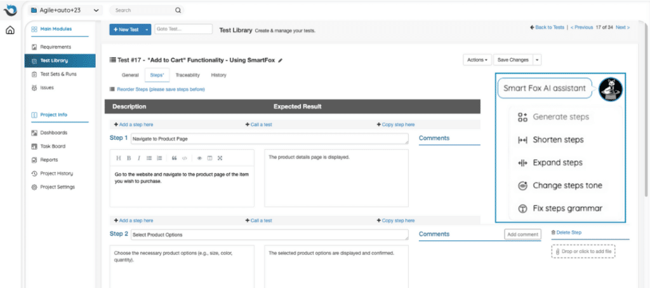Screen dimensions: 650x288
Task: Click the Back to Tests link
Action: [x=547, y=27]
